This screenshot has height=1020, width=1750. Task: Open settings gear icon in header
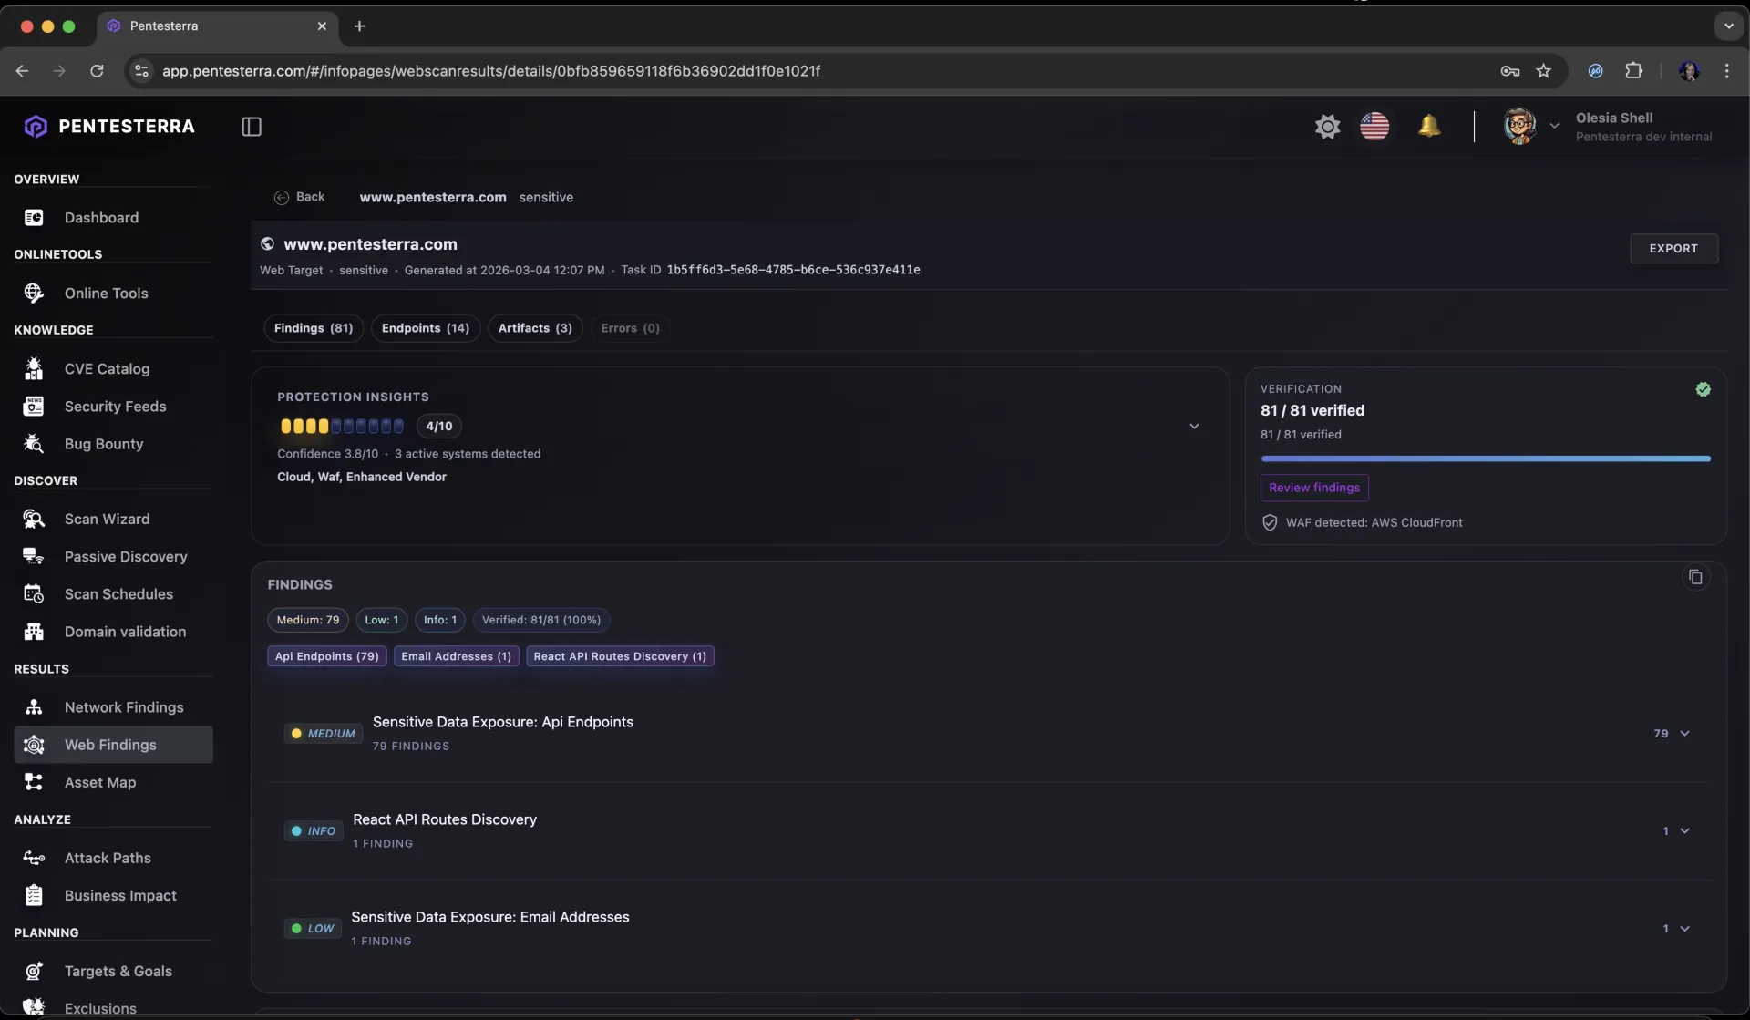[1327, 126]
